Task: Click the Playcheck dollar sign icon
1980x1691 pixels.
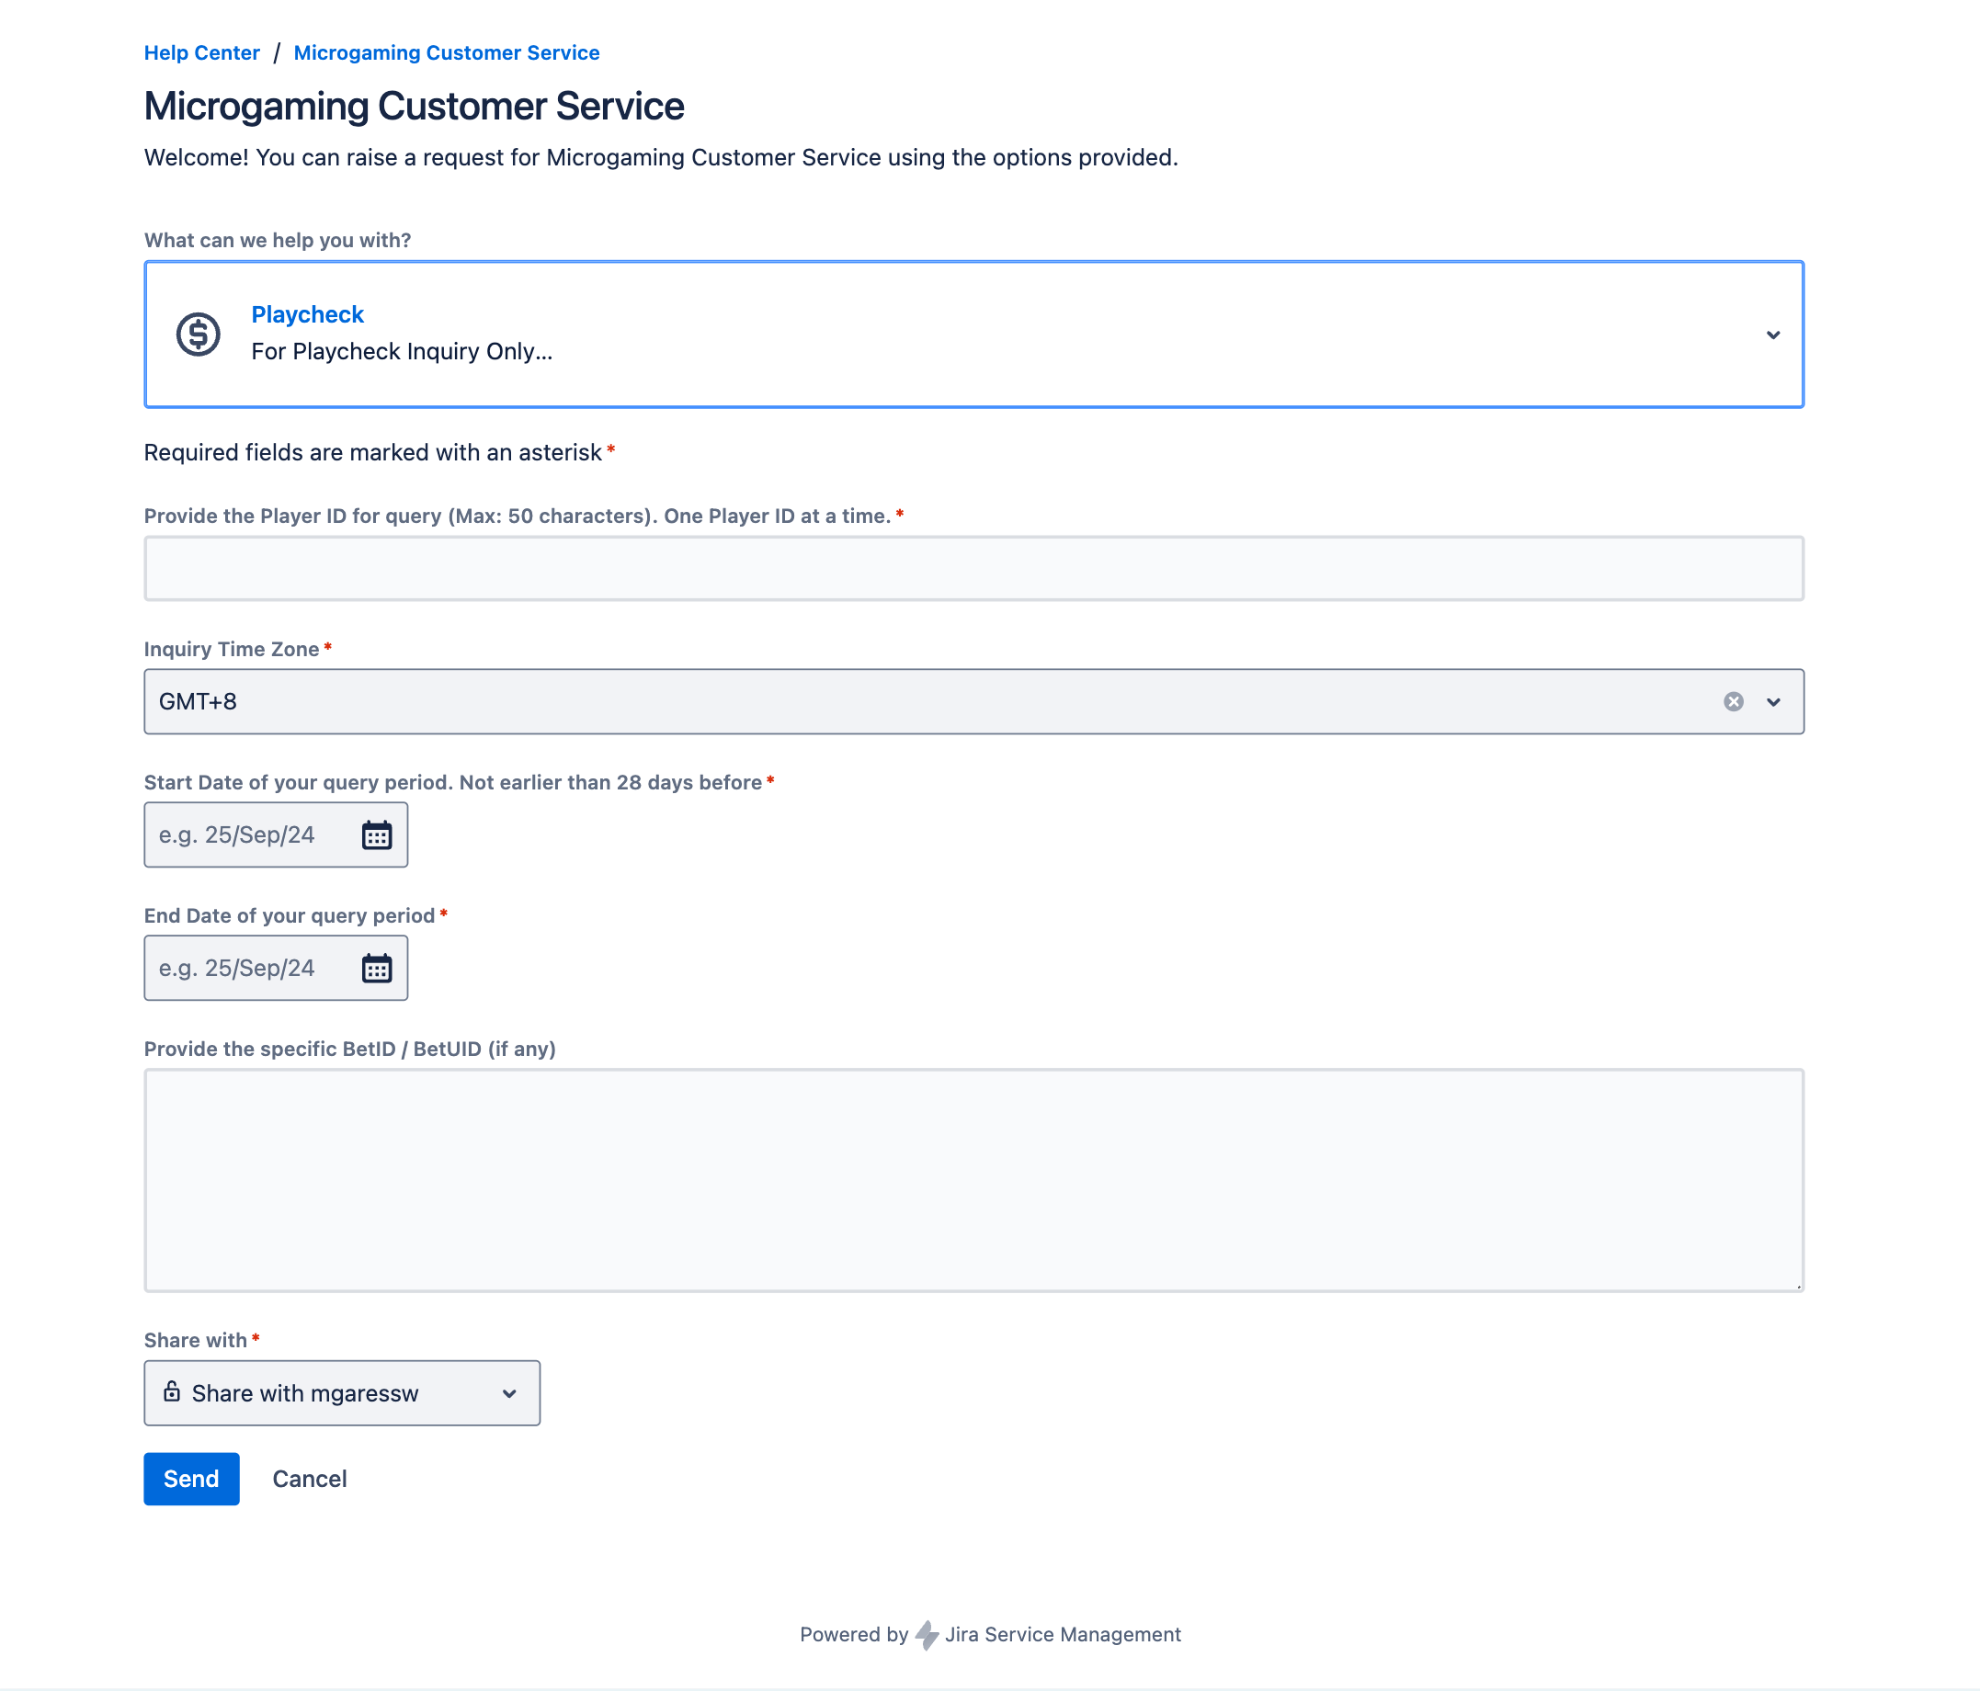Action: tap(198, 335)
